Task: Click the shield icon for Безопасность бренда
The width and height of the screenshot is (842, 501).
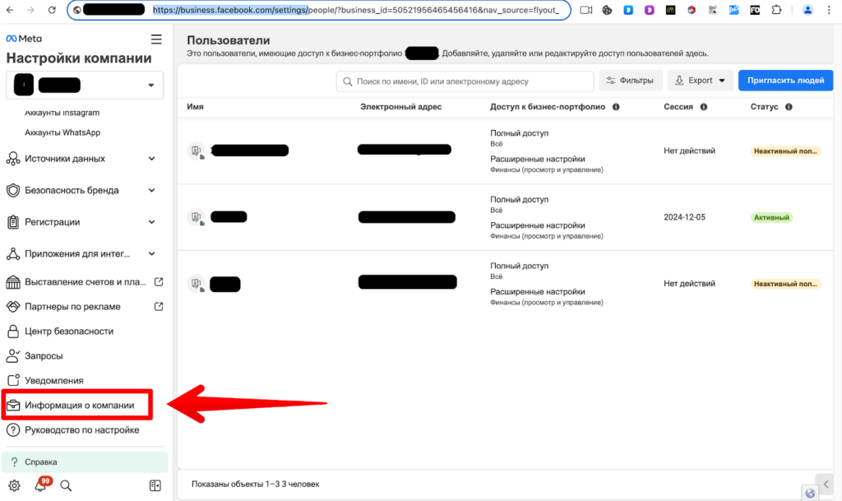Action: [12, 190]
